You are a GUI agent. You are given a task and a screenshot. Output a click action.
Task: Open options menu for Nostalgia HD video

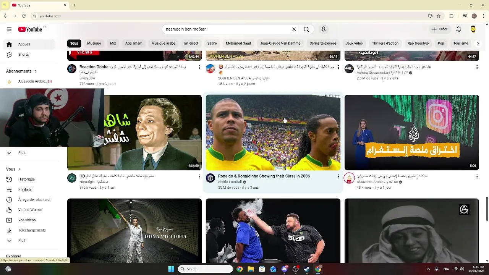199,176
